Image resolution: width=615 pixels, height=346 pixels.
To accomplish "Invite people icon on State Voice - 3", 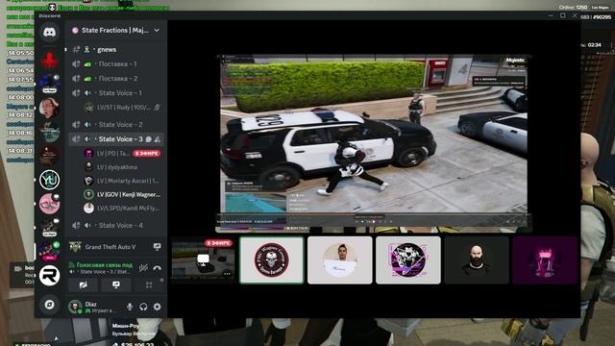I will (158, 139).
